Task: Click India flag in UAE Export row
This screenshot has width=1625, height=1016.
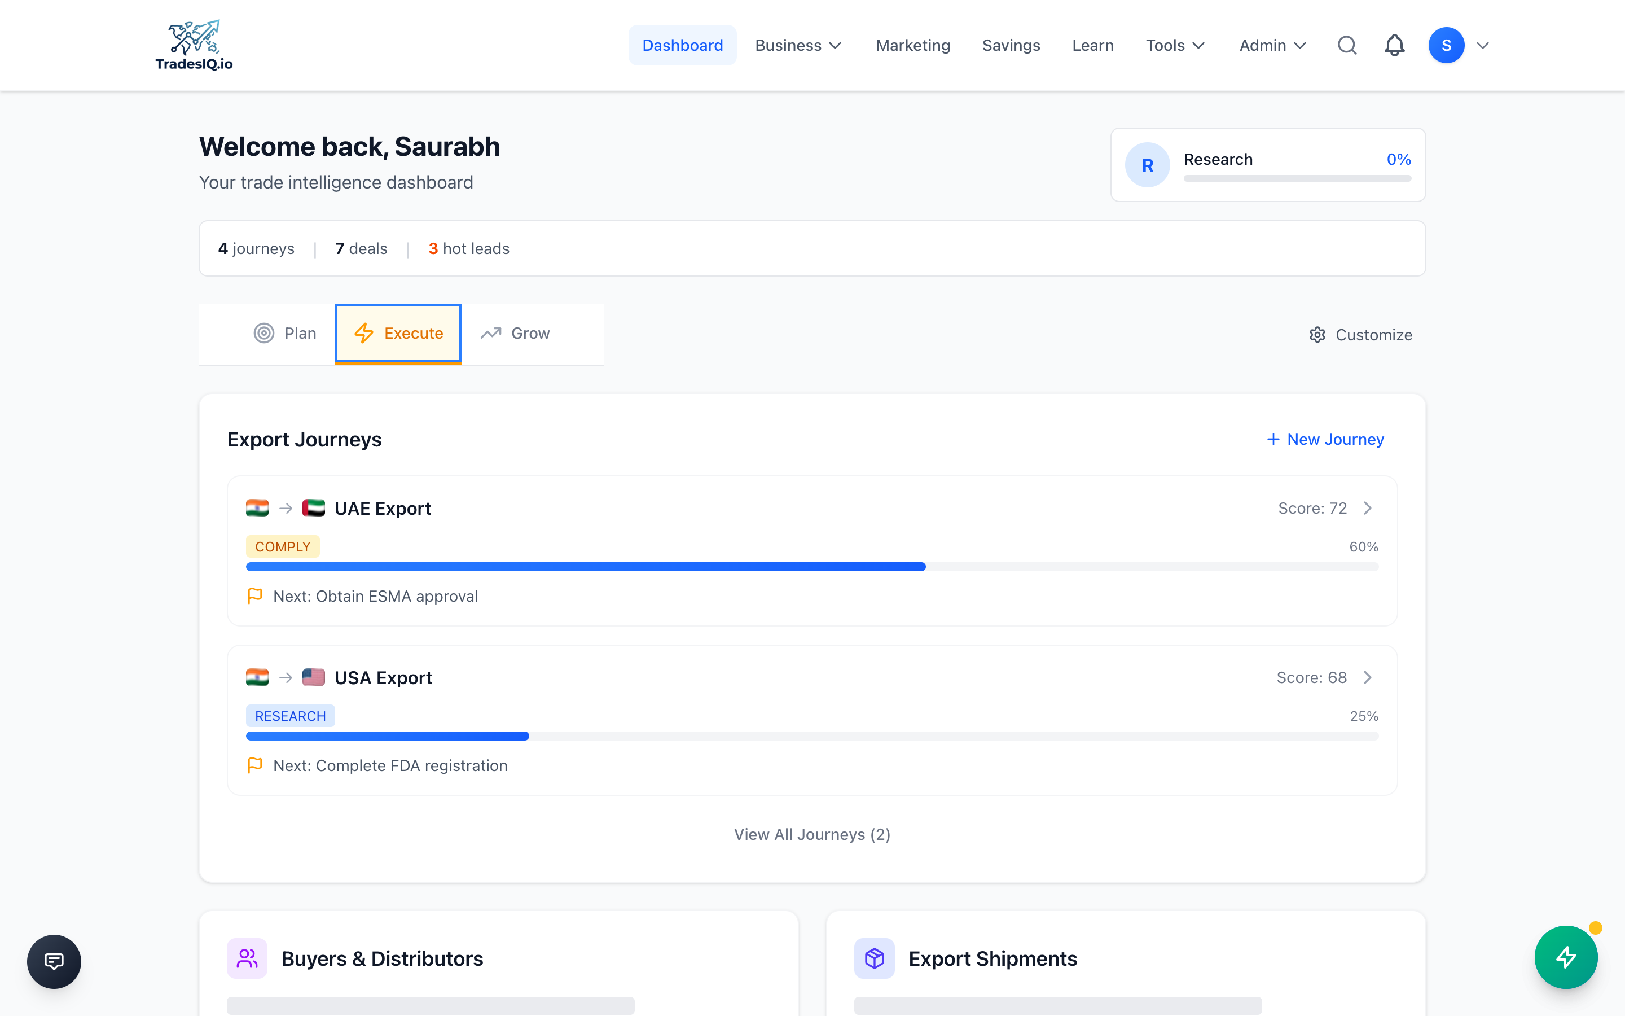Action: [257, 508]
